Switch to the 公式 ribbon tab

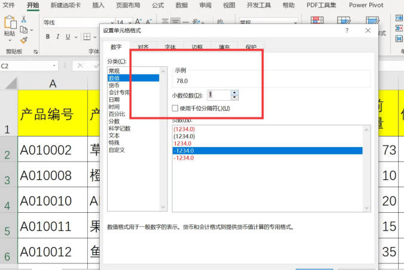[x=158, y=5]
